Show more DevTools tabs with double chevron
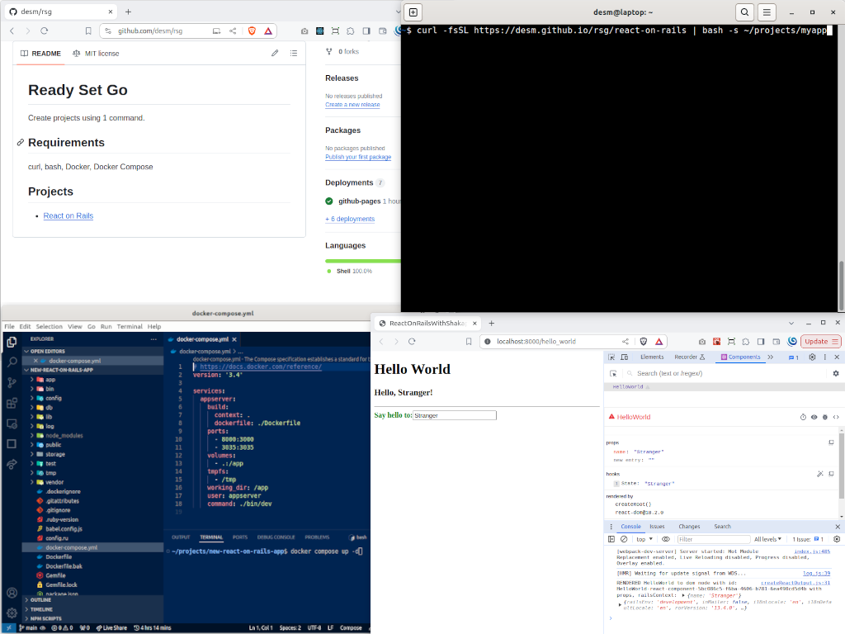845x634 pixels. (x=771, y=357)
